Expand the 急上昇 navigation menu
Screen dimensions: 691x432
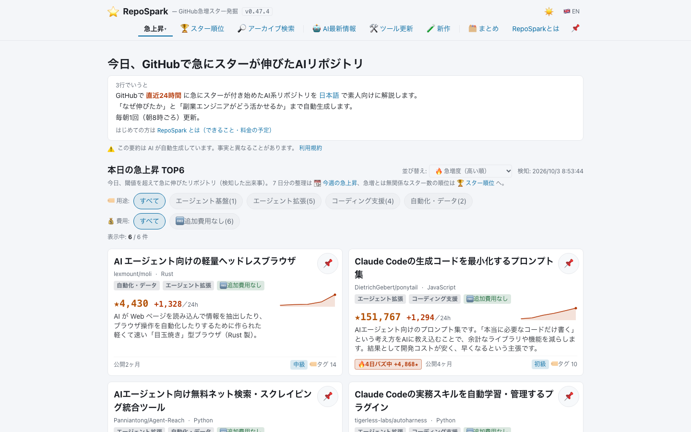click(x=155, y=29)
